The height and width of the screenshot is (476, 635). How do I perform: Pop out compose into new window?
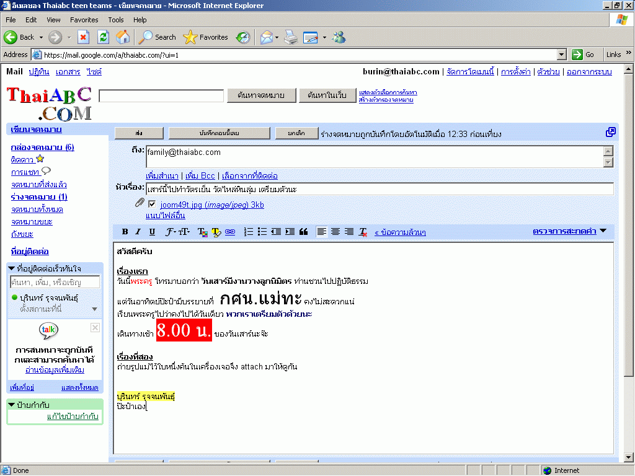610,132
